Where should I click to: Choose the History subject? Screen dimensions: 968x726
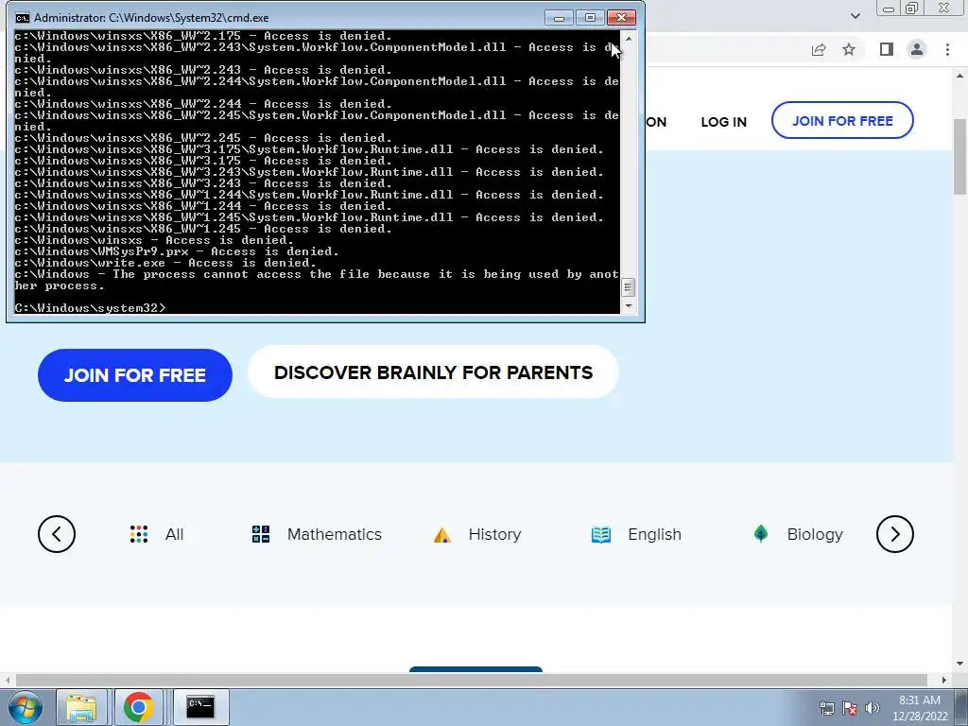point(494,534)
